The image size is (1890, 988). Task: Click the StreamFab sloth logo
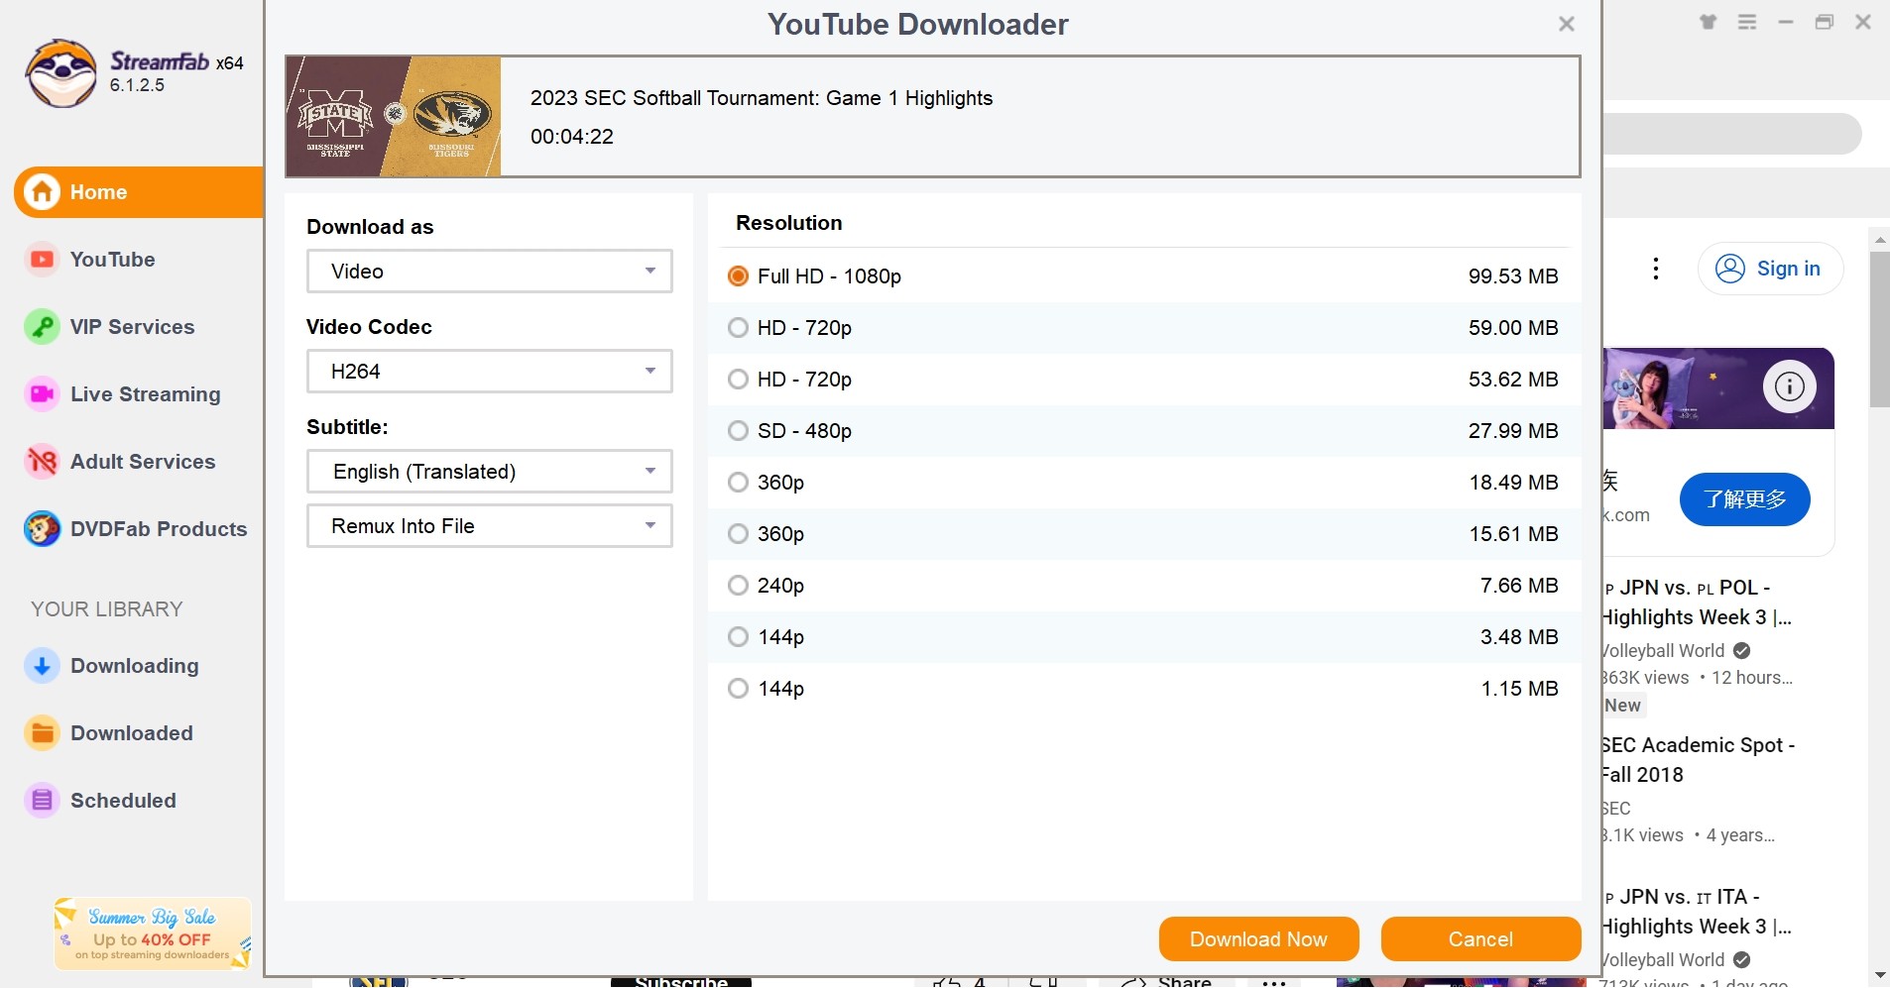click(61, 73)
